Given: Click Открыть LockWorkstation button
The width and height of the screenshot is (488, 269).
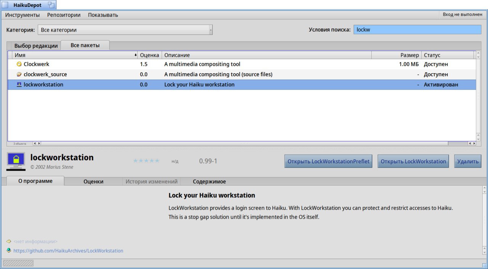Looking at the screenshot, I should [413, 161].
